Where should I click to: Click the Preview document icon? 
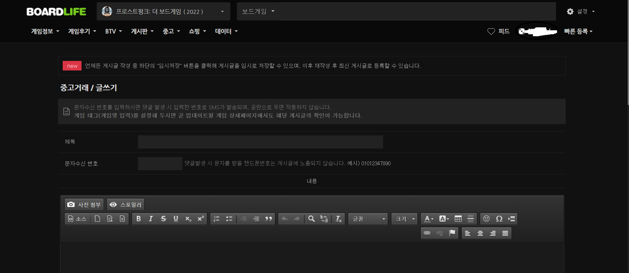pos(110,219)
